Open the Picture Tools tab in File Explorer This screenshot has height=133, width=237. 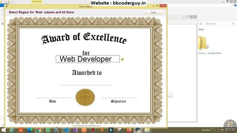[37, 1]
